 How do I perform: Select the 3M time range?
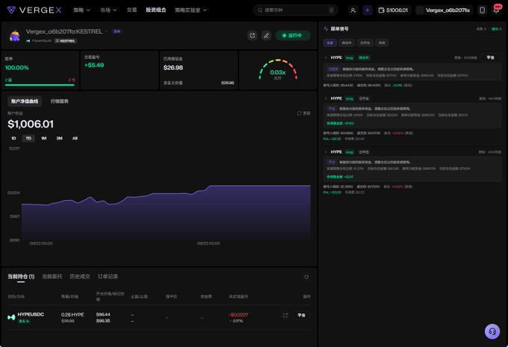coord(59,138)
